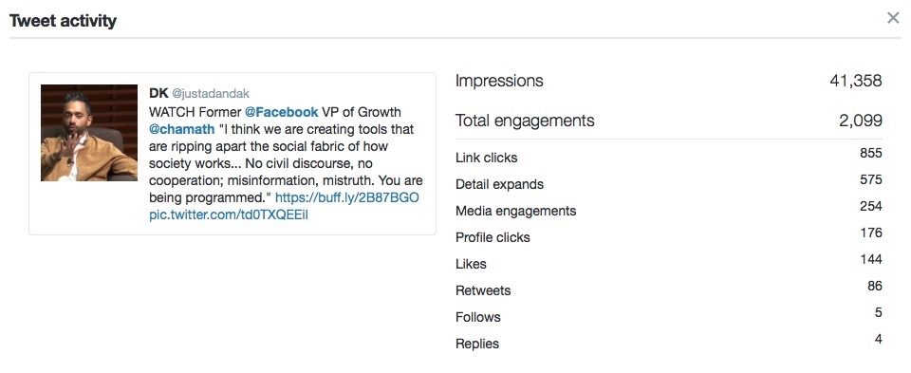Click the Likes row label
Screen dimensions: 911x373
[471, 264]
